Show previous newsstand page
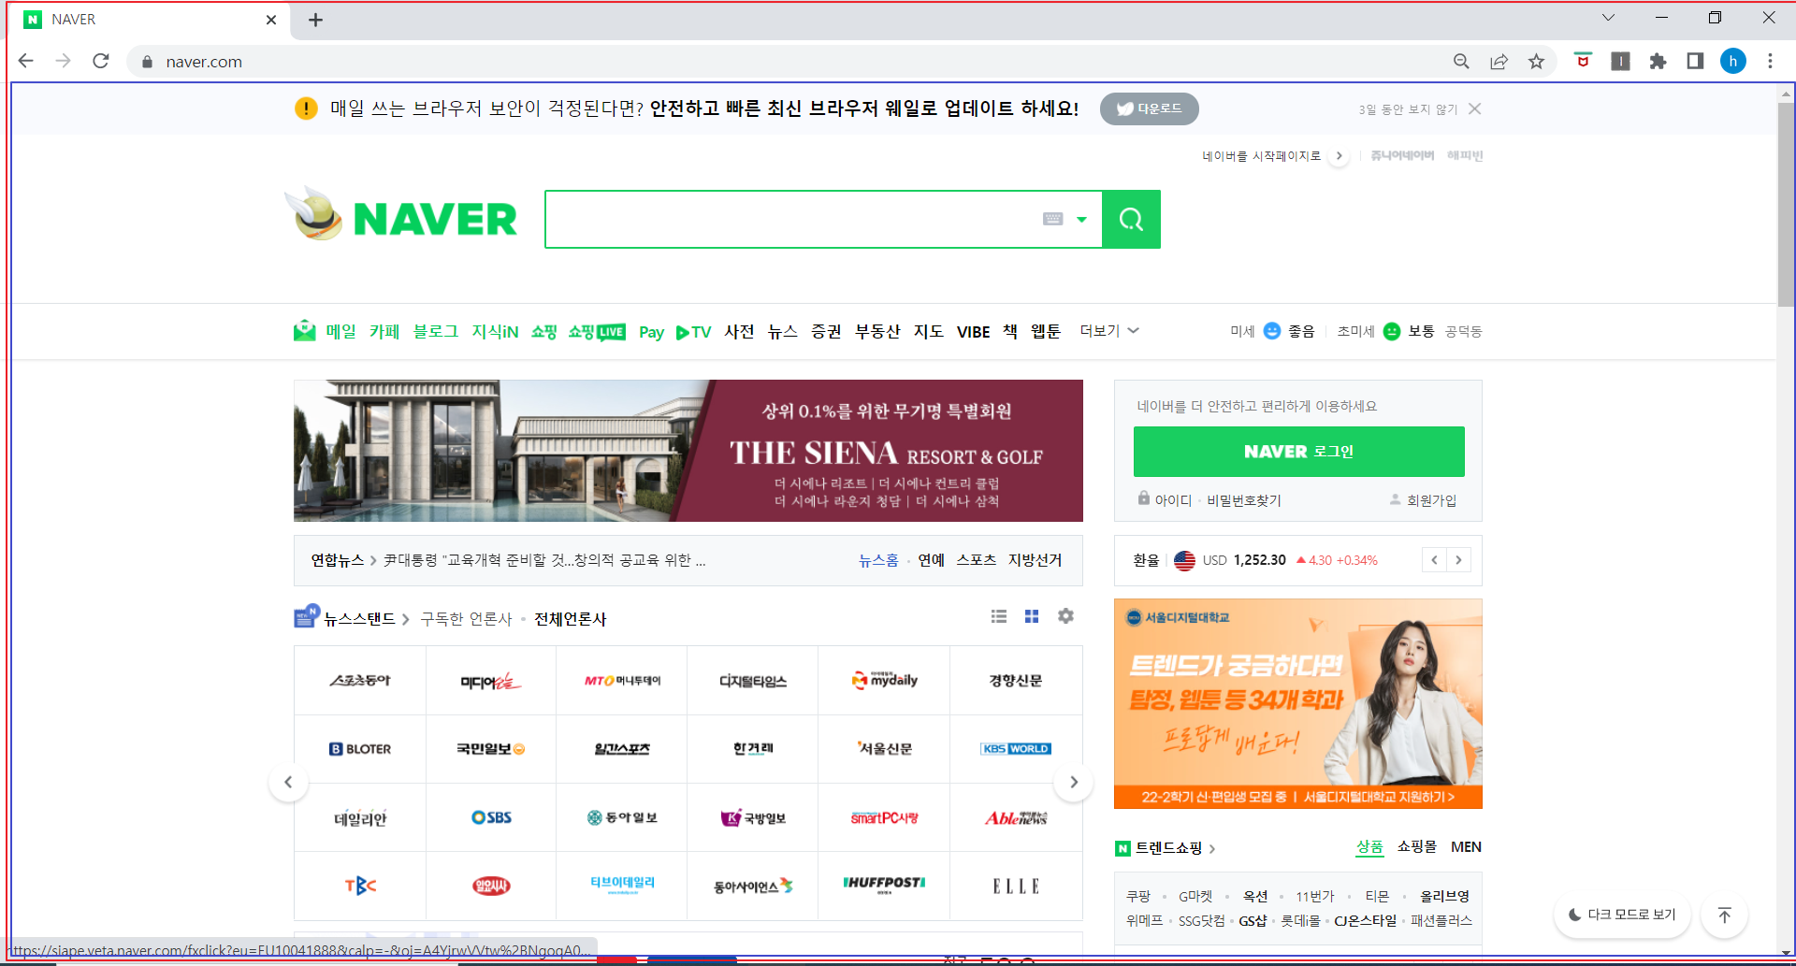This screenshot has width=1796, height=966. click(x=288, y=782)
